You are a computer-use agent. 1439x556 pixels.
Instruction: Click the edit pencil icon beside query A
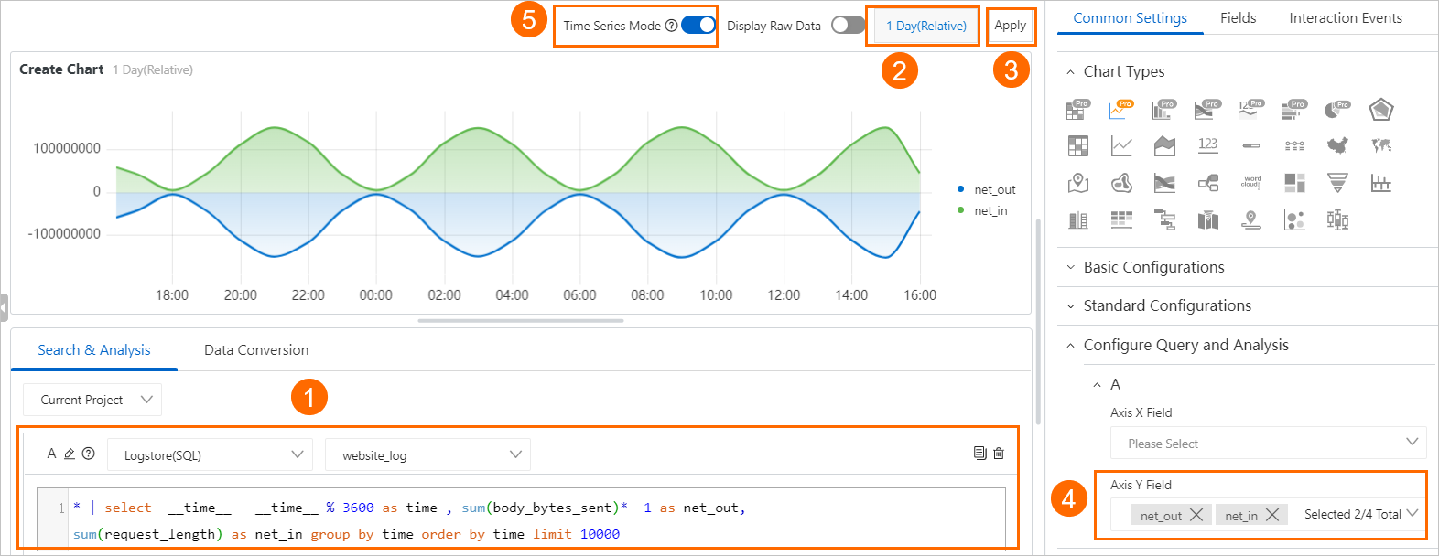click(x=69, y=454)
